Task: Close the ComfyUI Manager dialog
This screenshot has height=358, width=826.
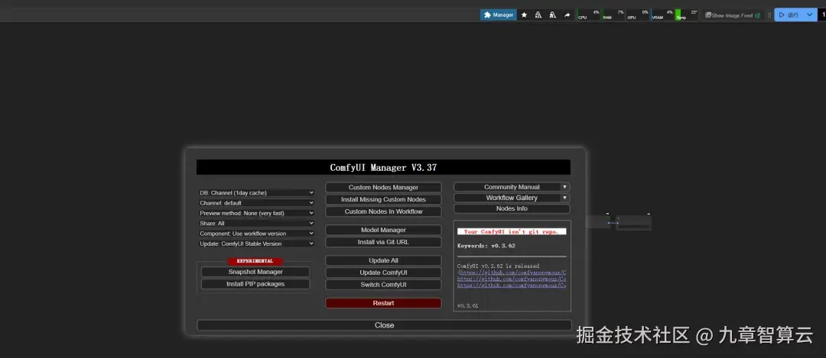Action: 384,325
